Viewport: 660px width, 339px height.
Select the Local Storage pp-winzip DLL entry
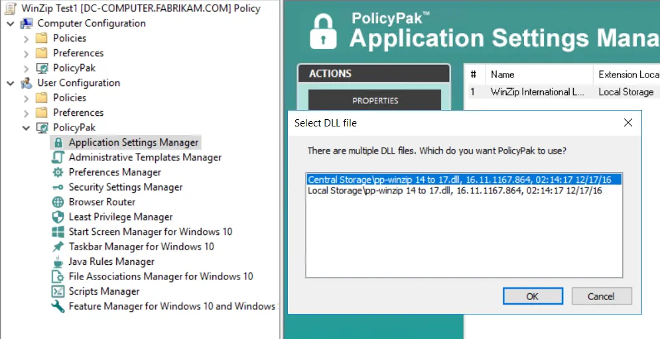(x=464, y=191)
